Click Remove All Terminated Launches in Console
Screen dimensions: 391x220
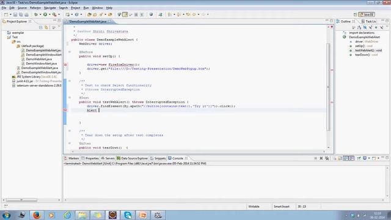(327, 158)
